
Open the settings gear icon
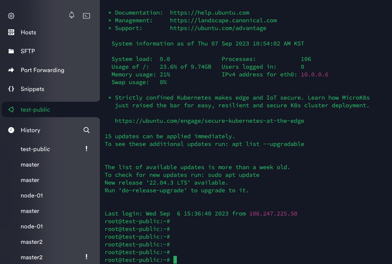coord(11,16)
